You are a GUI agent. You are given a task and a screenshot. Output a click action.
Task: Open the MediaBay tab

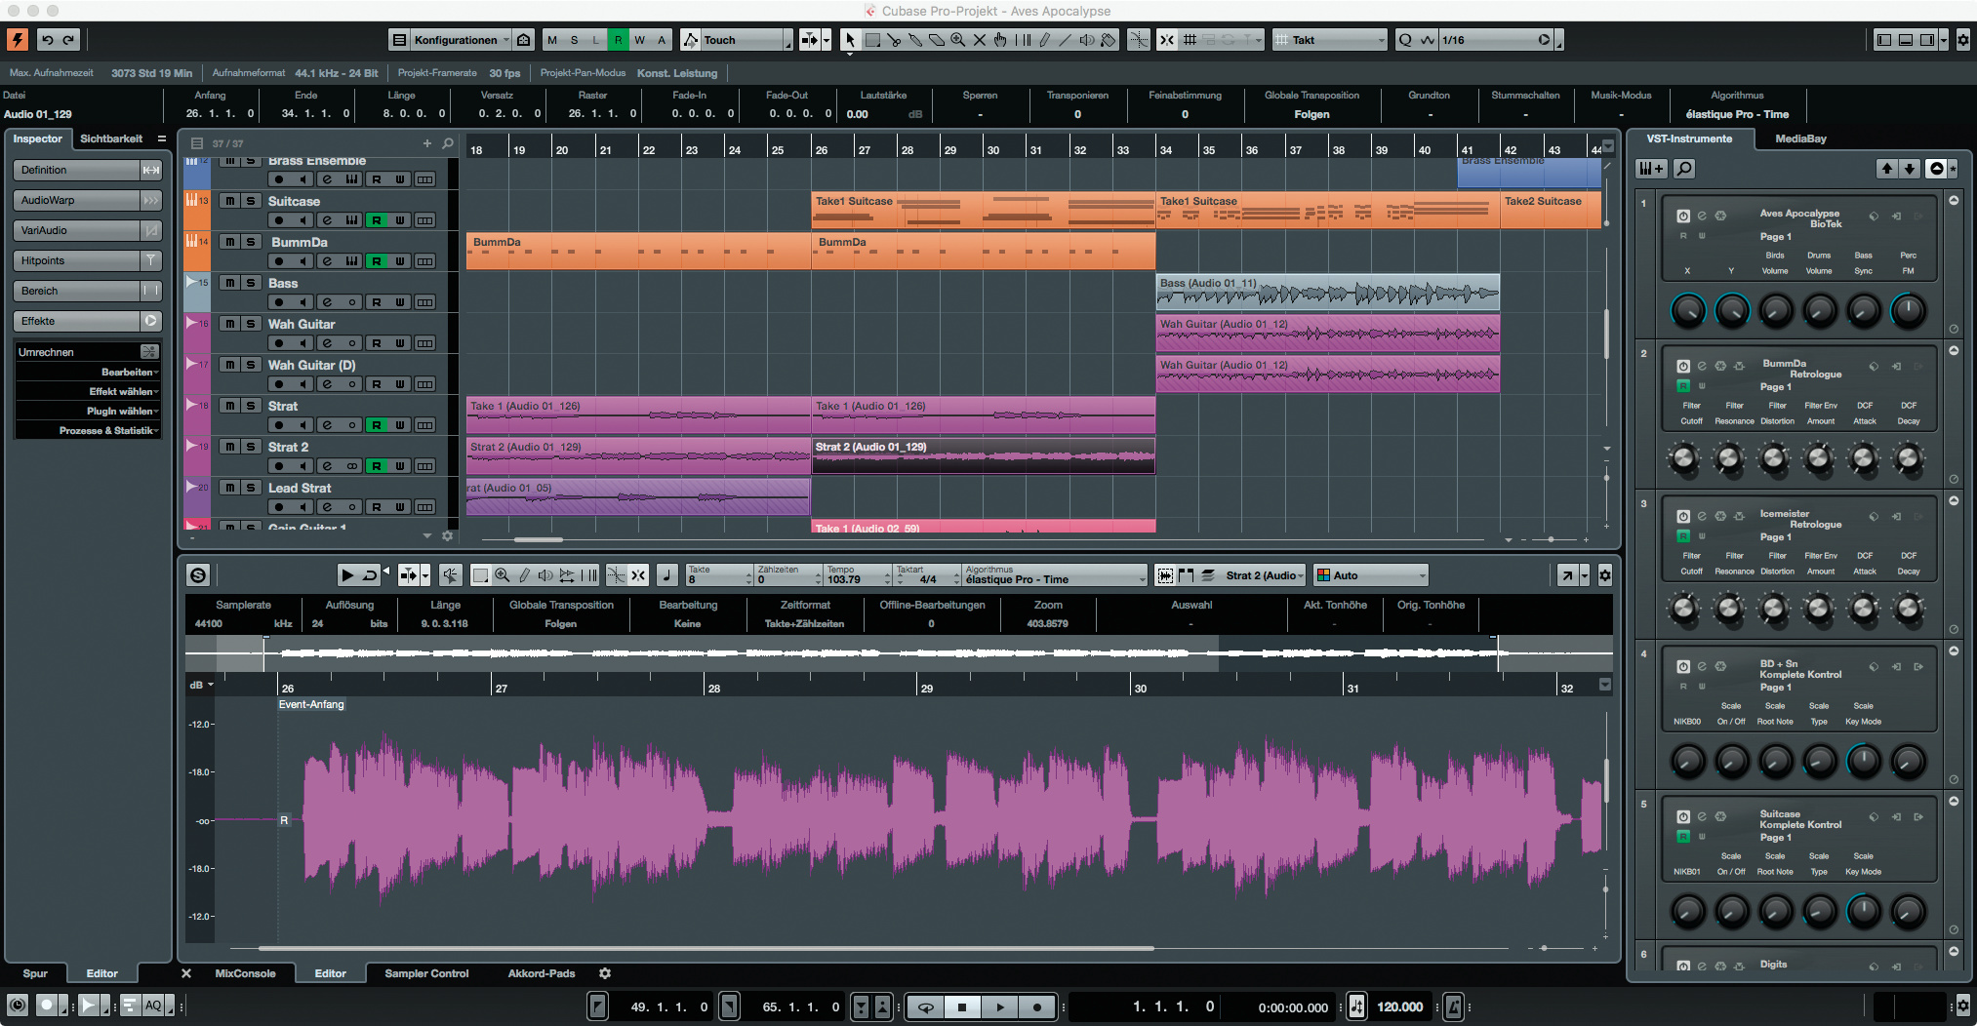tap(1799, 138)
